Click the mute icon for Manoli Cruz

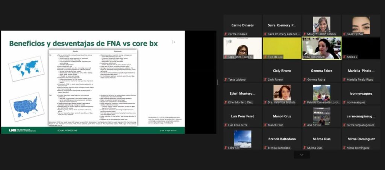click(x=265, y=125)
